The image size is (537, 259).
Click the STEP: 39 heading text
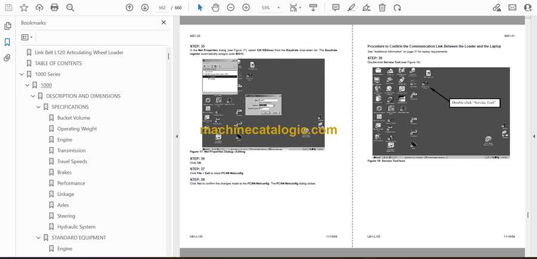375,58
